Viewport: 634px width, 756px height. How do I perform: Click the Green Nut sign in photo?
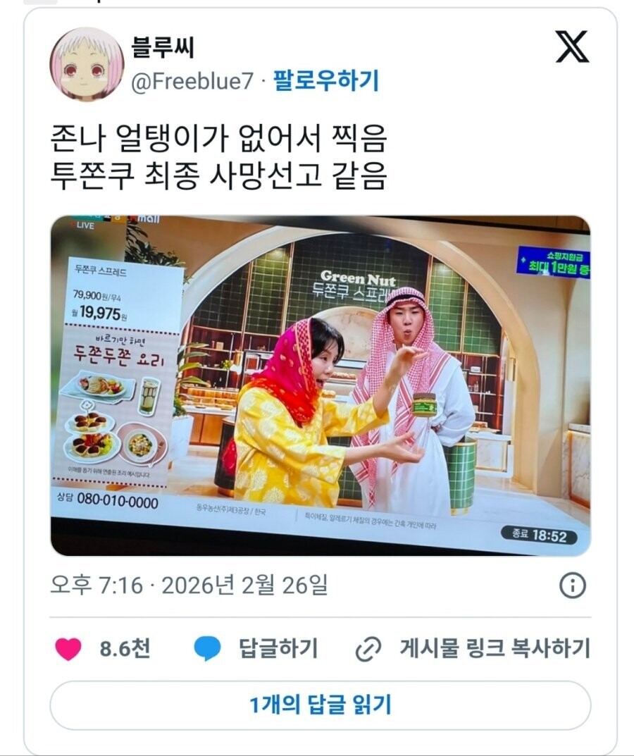(359, 278)
